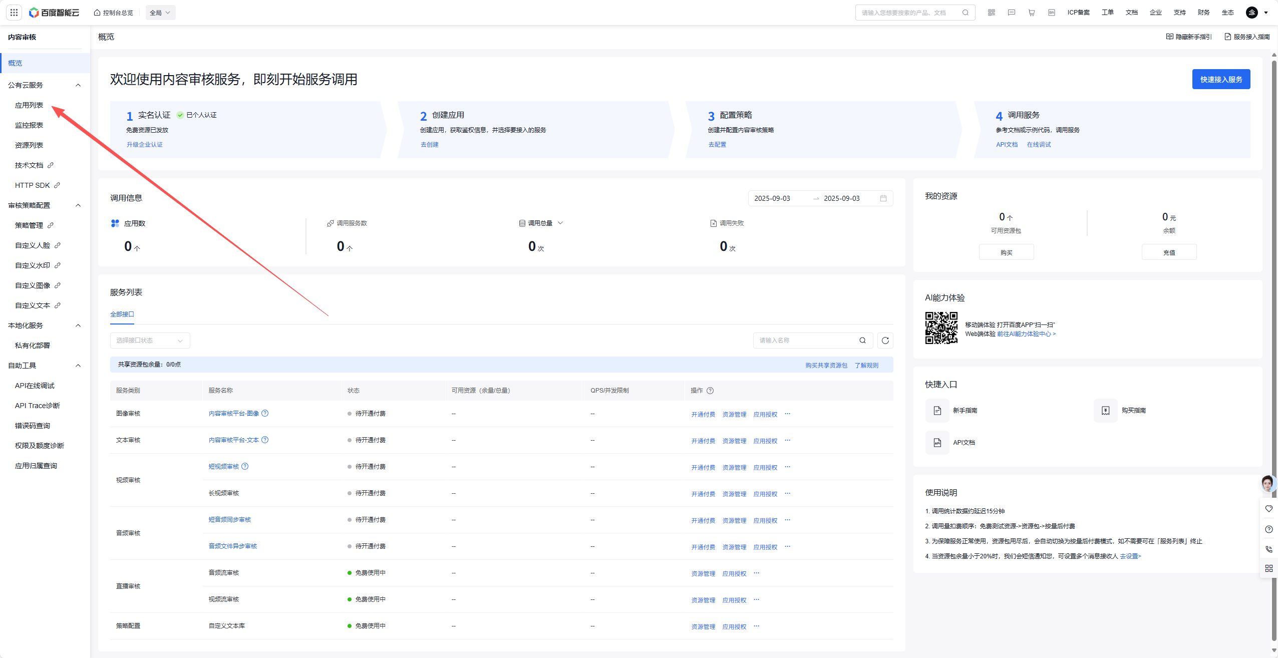Click help icon beside 内容审核平台-图像
The height and width of the screenshot is (658, 1278).
[x=265, y=413]
